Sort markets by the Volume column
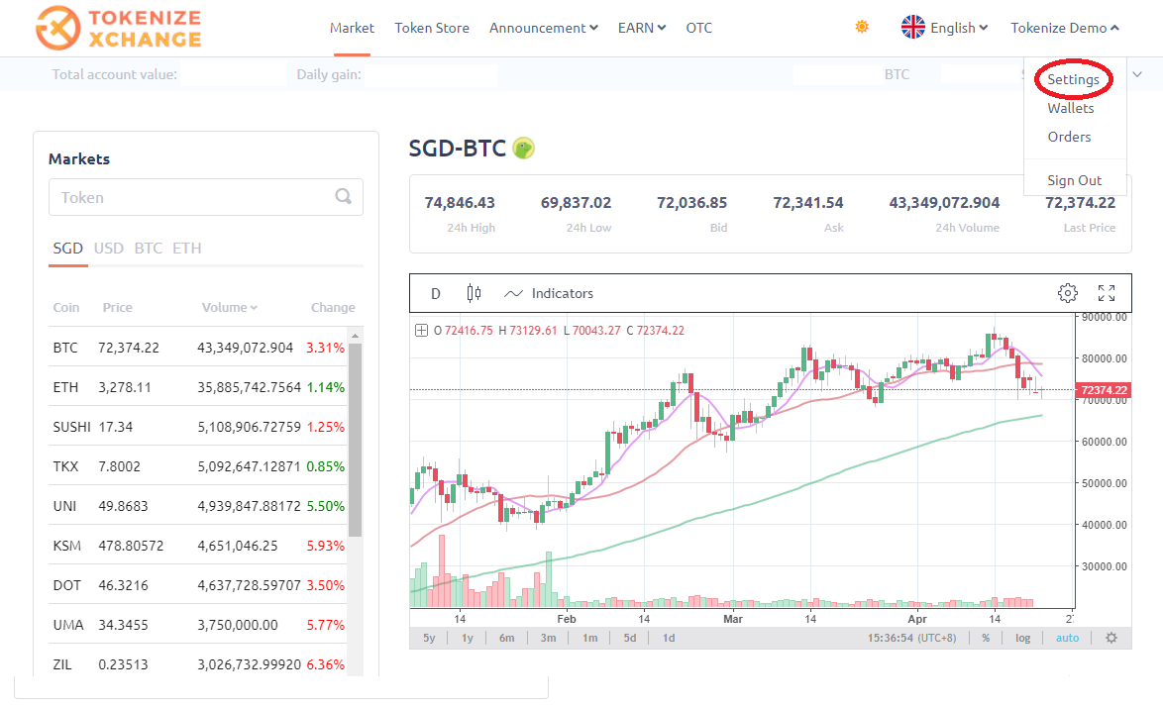Image resolution: width=1163 pixels, height=708 pixels. tap(229, 307)
